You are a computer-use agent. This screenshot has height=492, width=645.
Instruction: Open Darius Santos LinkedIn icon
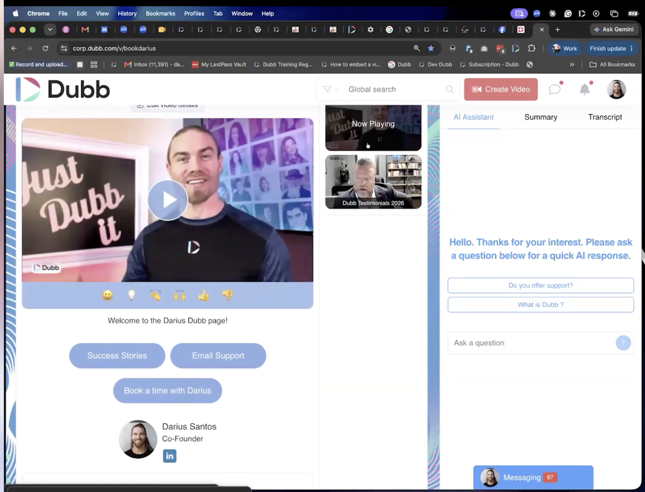(x=170, y=456)
